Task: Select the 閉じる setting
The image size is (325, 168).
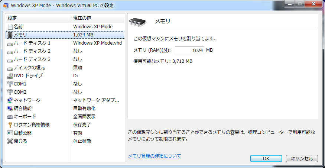Action: [x=65, y=141]
